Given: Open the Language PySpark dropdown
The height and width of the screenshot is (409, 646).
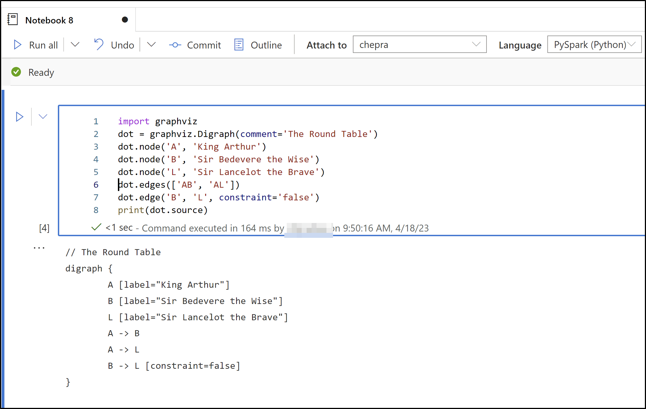Looking at the screenshot, I should tap(594, 44).
